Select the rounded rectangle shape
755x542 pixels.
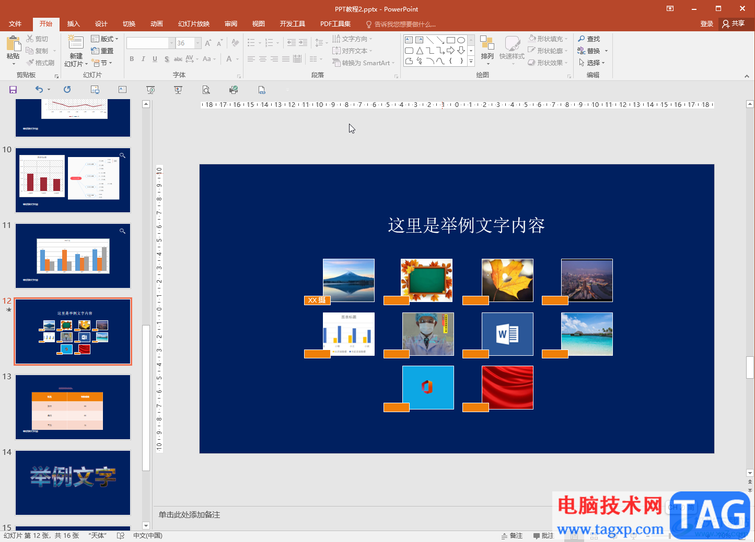pos(409,51)
